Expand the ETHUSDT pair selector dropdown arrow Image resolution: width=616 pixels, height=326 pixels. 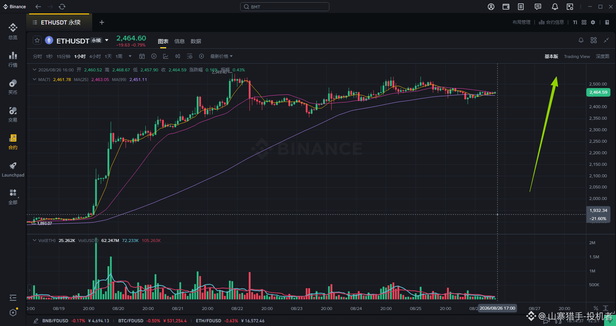point(107,40)
